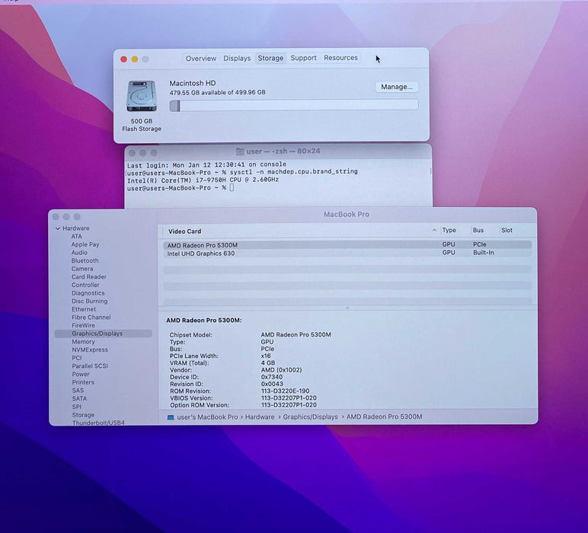Click the Terminal command prompt cursor
Image resolution: width=588 pixels, height=533 pixels.
pyautogui.click(x=232, y=187)
